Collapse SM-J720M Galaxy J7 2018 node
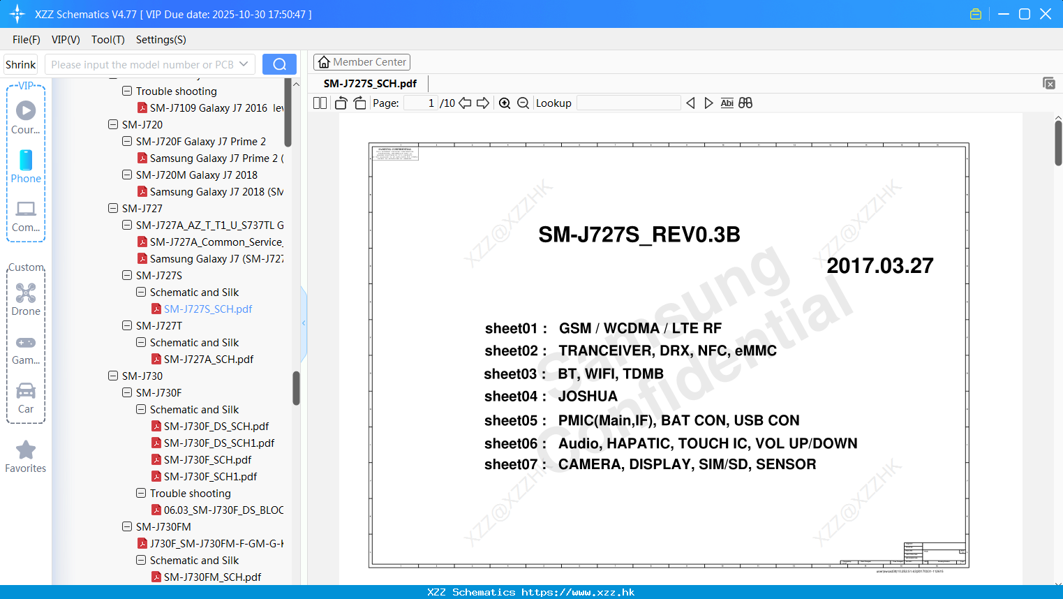Image resolution: width=1063 pixels, height=599 pixels. 127,175
